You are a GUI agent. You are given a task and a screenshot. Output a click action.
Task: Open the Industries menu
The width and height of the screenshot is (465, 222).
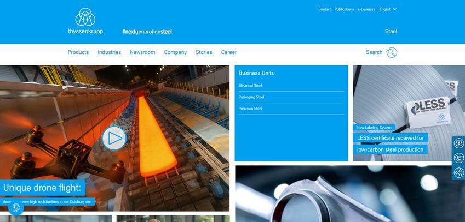coord(110,52)
